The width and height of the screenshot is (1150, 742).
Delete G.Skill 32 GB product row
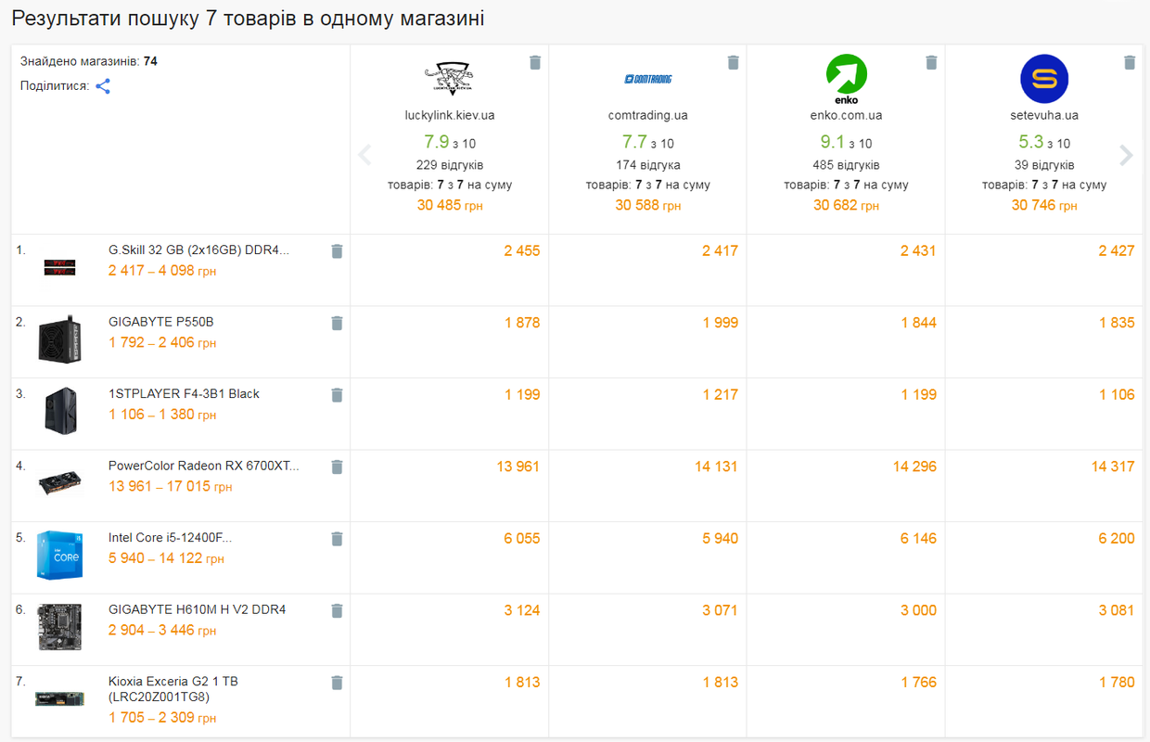coord(337,251)
